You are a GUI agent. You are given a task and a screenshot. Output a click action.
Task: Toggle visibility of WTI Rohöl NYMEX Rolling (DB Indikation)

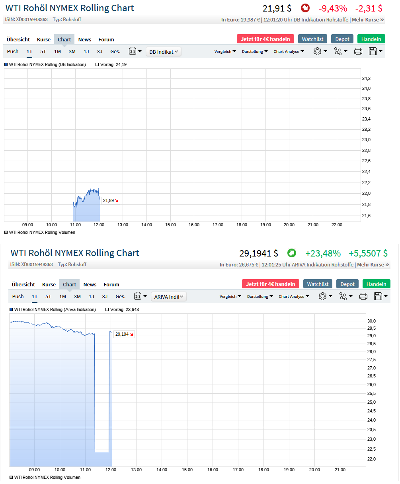point(6,64)
